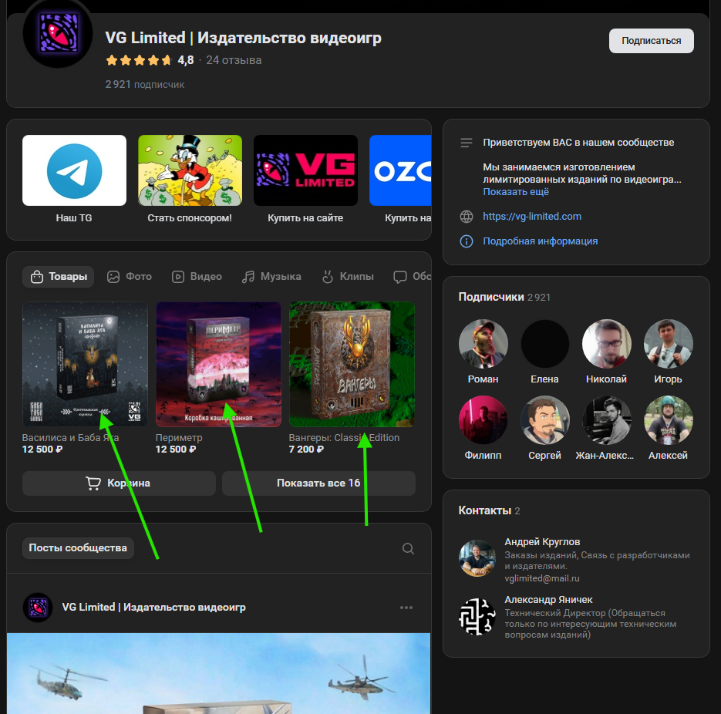The width and height of the screenshot is (721, 714).
Task: Click the 7 200 ₽ price of Вангеры
Action: point(306,450)
